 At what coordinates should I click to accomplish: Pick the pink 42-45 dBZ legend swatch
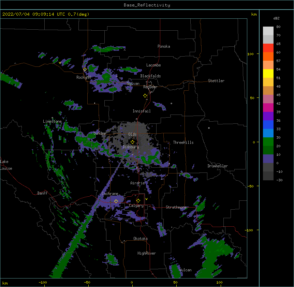click(x=268, y=99)
